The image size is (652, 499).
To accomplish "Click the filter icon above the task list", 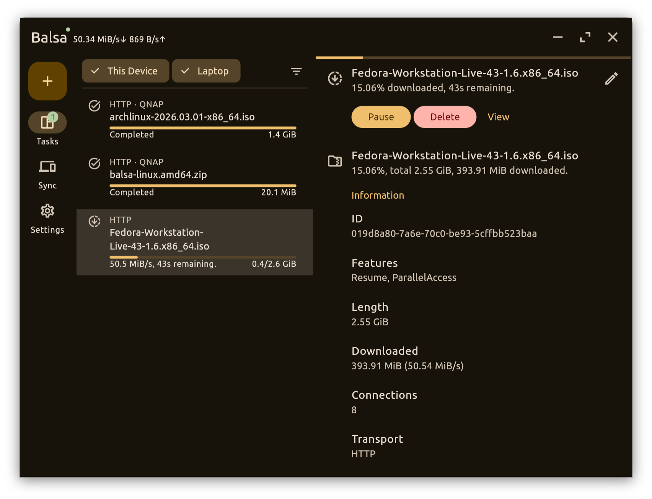I will [296, 71].
